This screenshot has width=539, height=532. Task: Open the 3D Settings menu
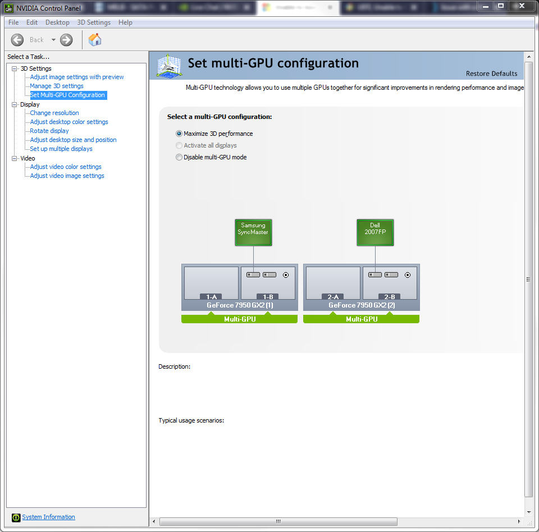94,22
